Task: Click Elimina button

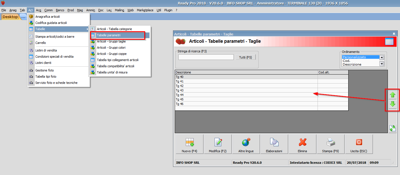Action: [x=302, y=144]
